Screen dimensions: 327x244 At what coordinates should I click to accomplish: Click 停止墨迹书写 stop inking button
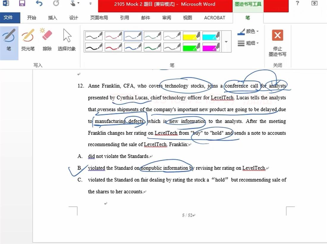[277, 43]
